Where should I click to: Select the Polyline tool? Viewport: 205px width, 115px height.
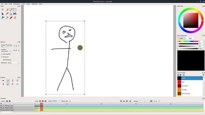coord(15,13)
